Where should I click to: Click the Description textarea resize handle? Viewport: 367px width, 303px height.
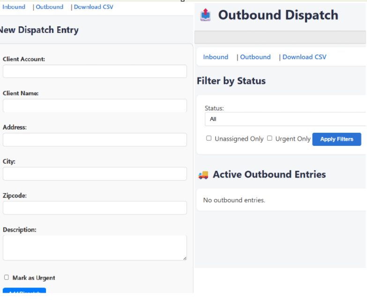click(185, 258)
